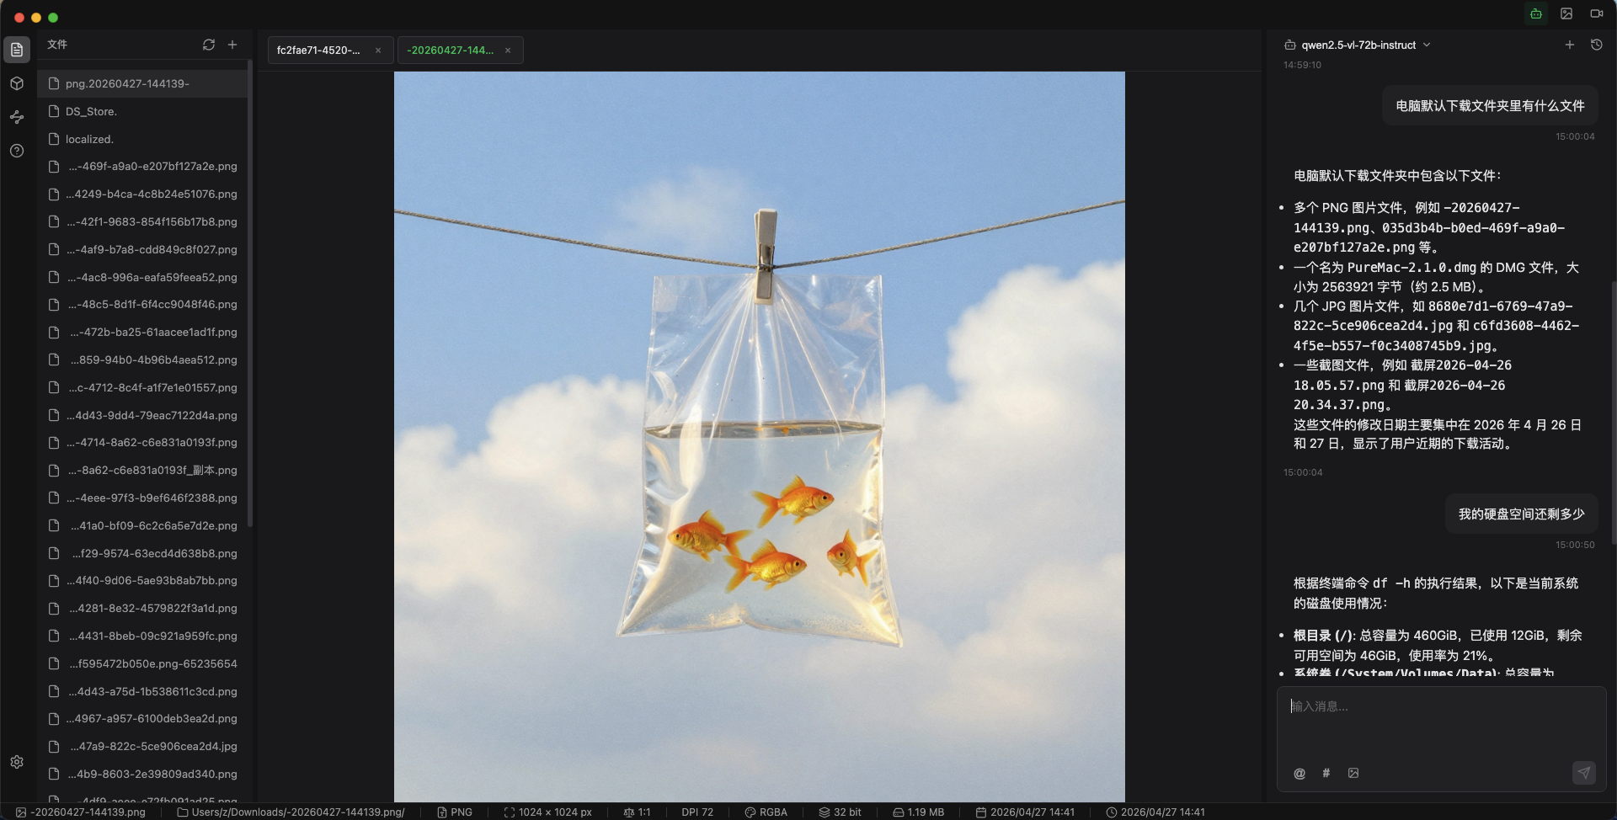Open file ending 859-94b0-4b96b4aea512.png

click(143, 360)
